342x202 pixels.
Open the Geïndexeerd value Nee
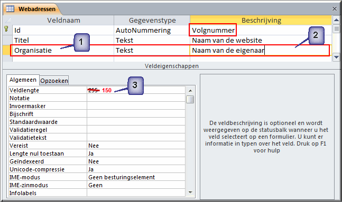tap(136, 161)
